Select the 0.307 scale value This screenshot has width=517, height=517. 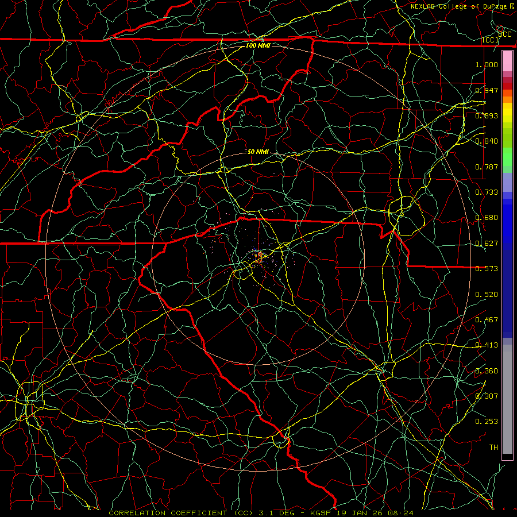(487, 396)
